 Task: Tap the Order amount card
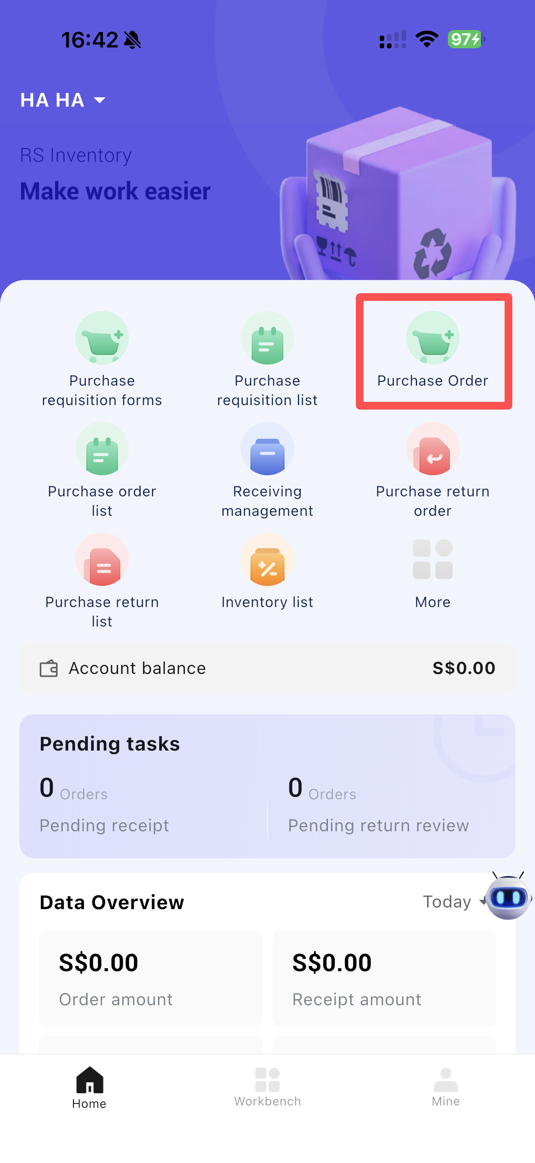(x=151, y=978)
